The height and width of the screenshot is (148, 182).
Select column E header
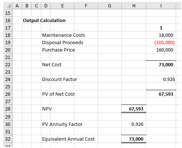[x=62, y=6]
